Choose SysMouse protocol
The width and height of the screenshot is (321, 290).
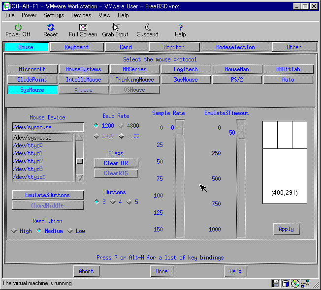(32, 90)
